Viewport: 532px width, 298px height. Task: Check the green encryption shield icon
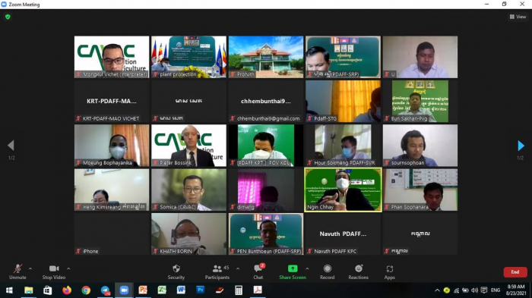point(8,17)
